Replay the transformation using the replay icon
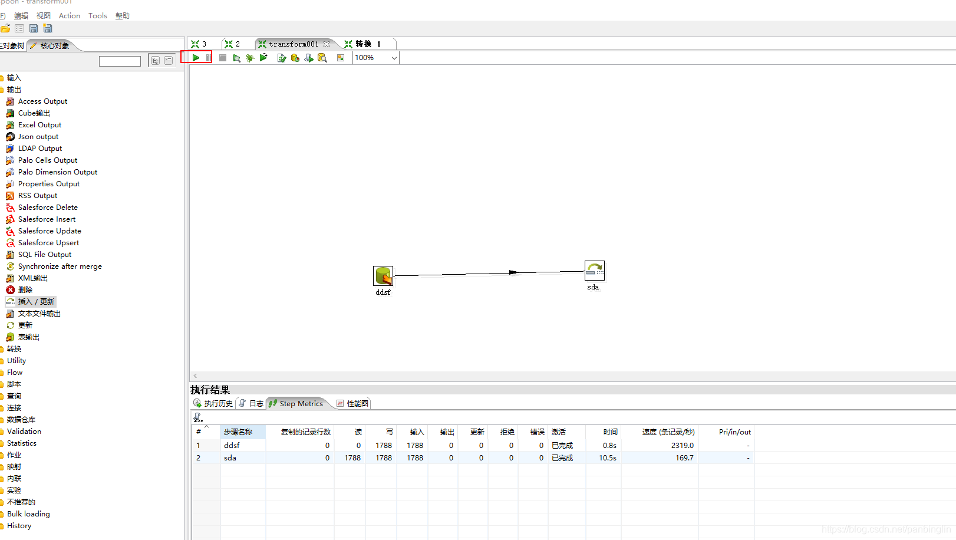956x540 pixels. click(263, 58)
